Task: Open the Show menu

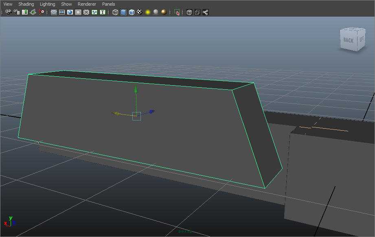Action: point(66,4)
